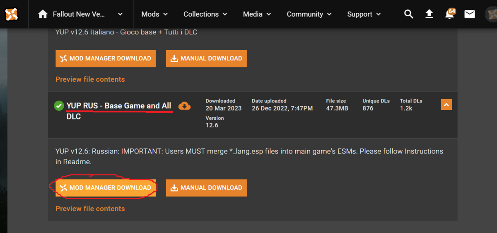This screenshot has width=497, height=233.
Task: Click Mod Manager Download for Italiano file
Action: coord(106,58)
